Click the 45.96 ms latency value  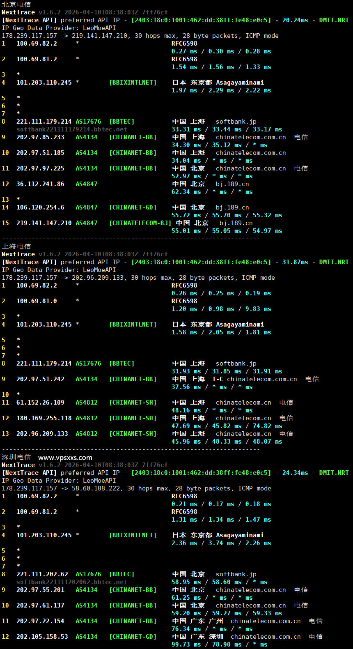186,442
